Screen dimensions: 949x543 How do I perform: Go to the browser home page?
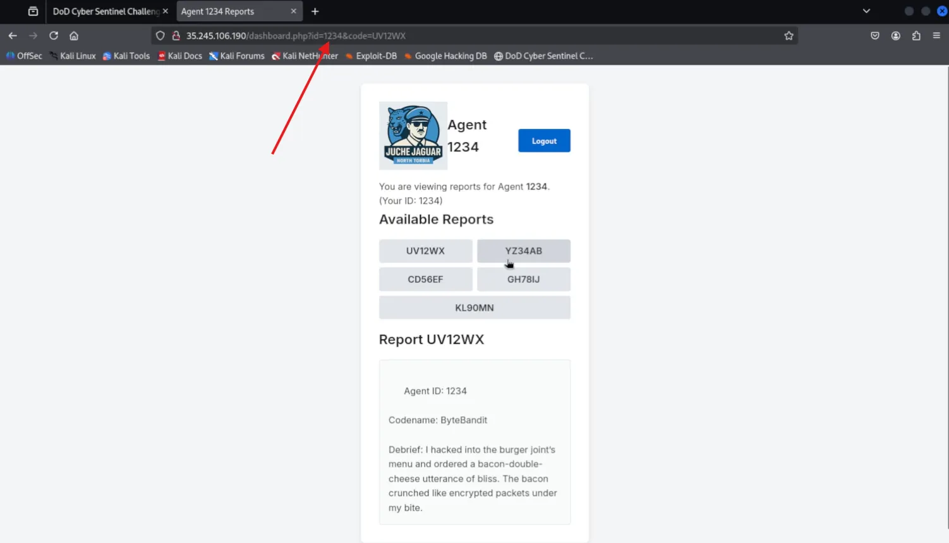[74, 36]
